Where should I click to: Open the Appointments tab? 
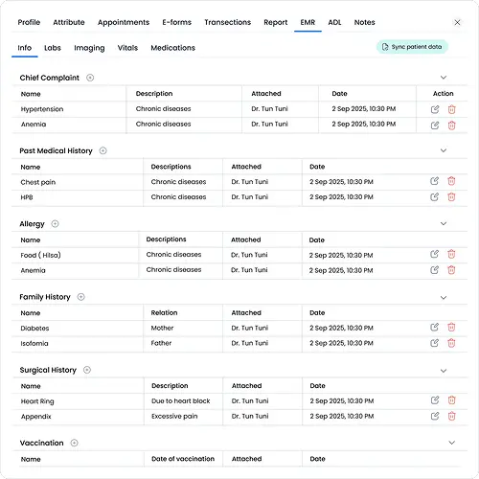pyautogui.click(x=124, y=22)
